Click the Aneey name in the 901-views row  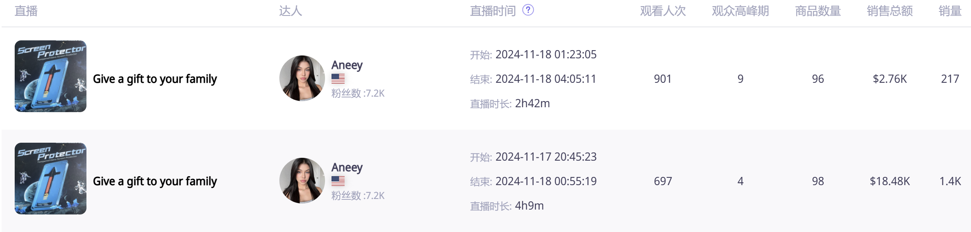click(x=347, y=65)
